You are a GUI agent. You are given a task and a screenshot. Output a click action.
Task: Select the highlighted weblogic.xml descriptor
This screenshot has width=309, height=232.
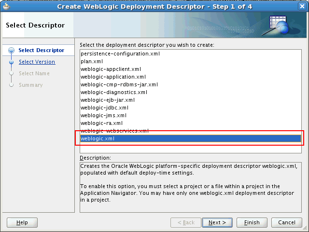tap(191, 138)
